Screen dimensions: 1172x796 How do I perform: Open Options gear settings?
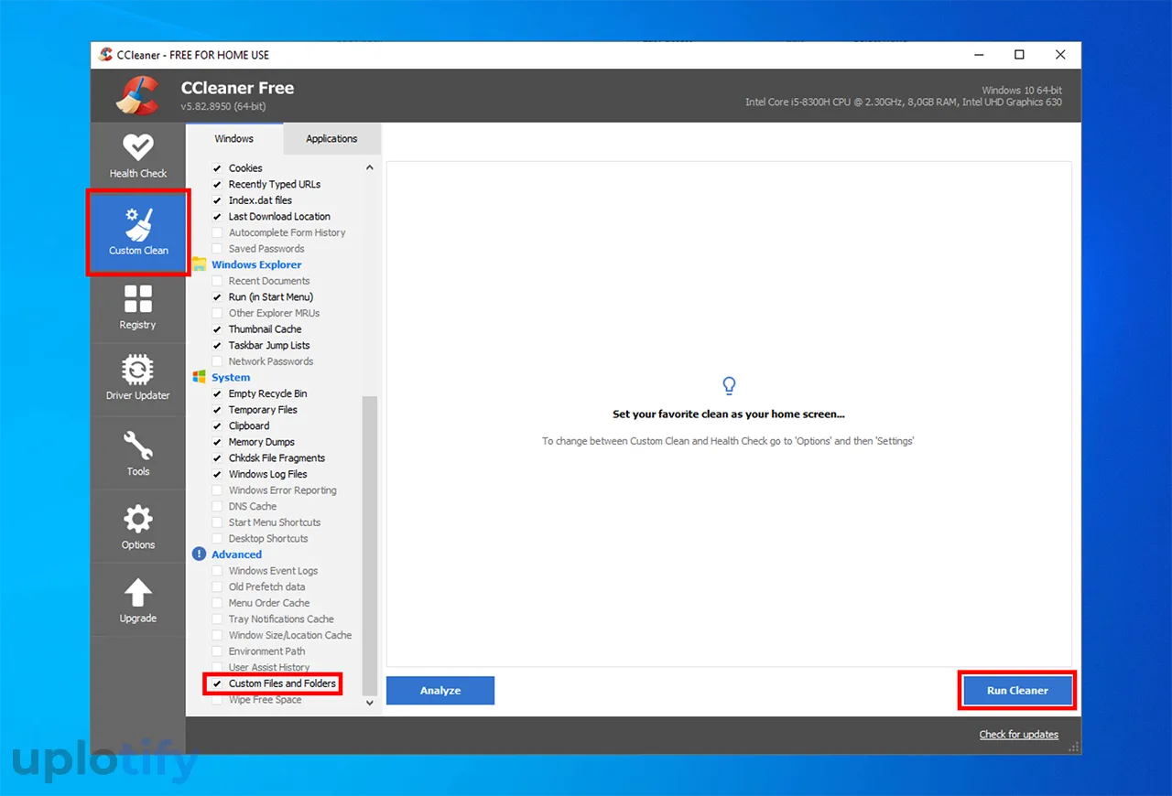click(x=138, y=527)
